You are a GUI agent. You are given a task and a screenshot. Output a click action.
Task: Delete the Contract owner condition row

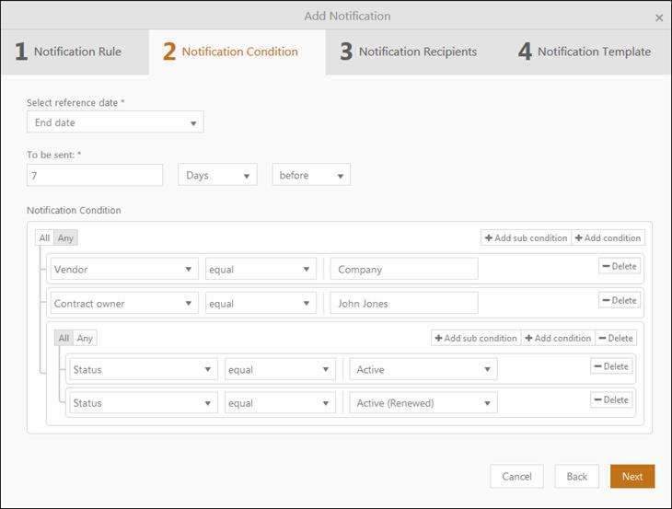(619, 300)
